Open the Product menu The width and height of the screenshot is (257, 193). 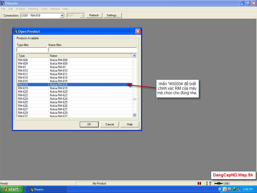tap(21, 9)
